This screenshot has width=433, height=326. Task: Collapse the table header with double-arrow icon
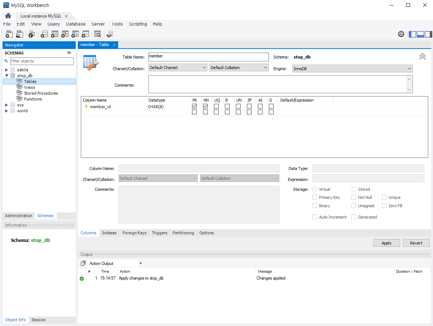(x=422, y=56)
